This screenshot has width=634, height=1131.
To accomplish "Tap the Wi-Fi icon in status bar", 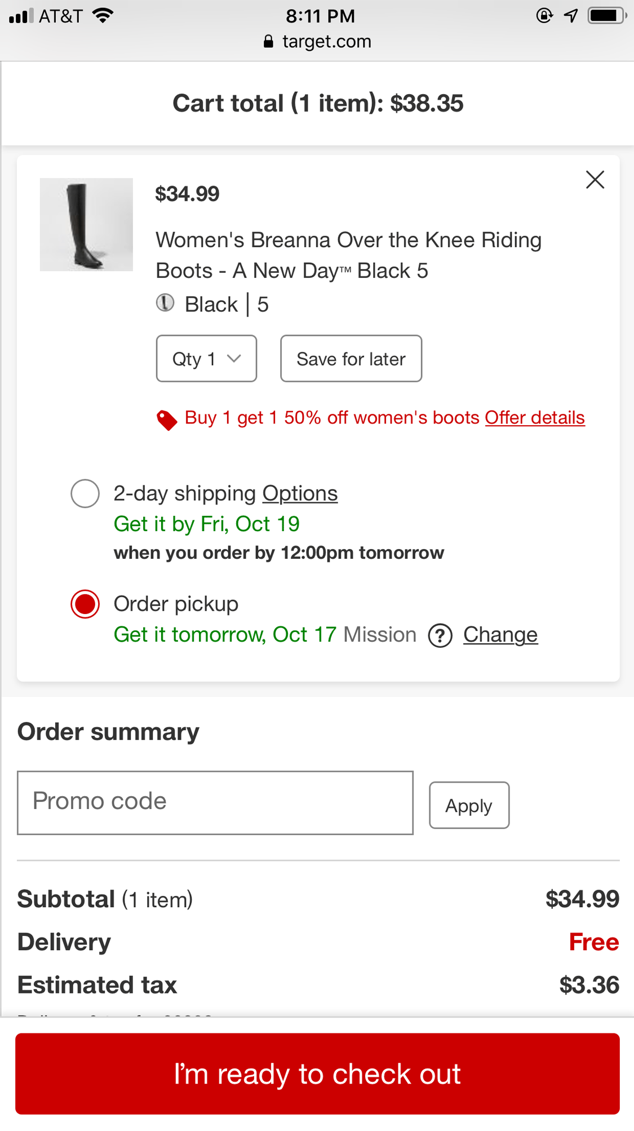I will (x=103, y=16).
